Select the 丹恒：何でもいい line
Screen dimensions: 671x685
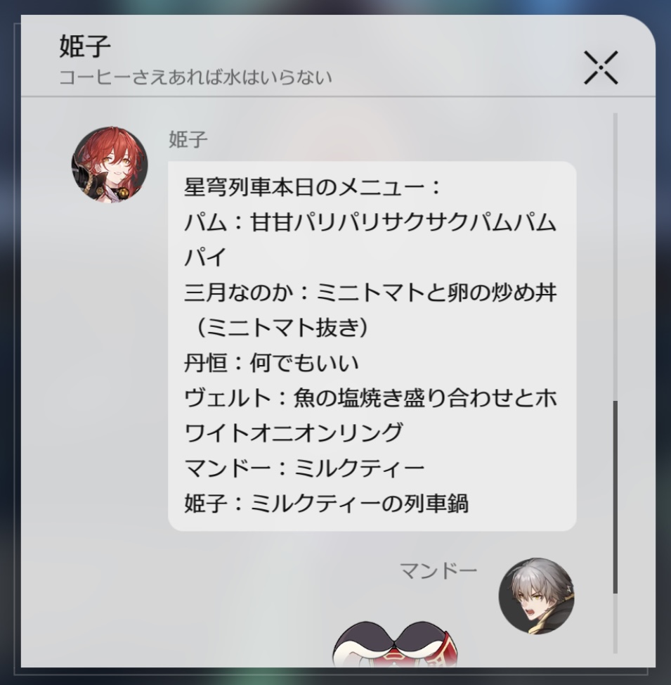[x=271, y=363]
